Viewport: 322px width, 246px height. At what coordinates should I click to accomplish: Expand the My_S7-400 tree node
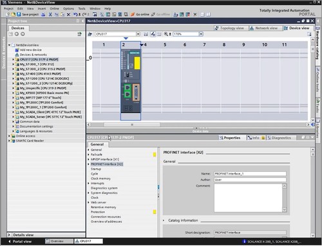13,74
